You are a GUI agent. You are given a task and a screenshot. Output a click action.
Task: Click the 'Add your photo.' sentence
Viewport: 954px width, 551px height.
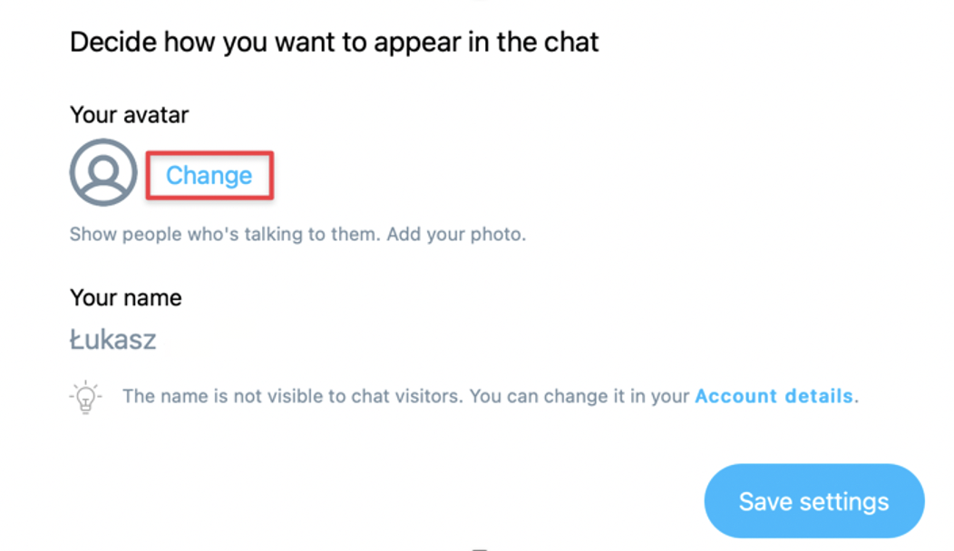(x=456, y=234)
